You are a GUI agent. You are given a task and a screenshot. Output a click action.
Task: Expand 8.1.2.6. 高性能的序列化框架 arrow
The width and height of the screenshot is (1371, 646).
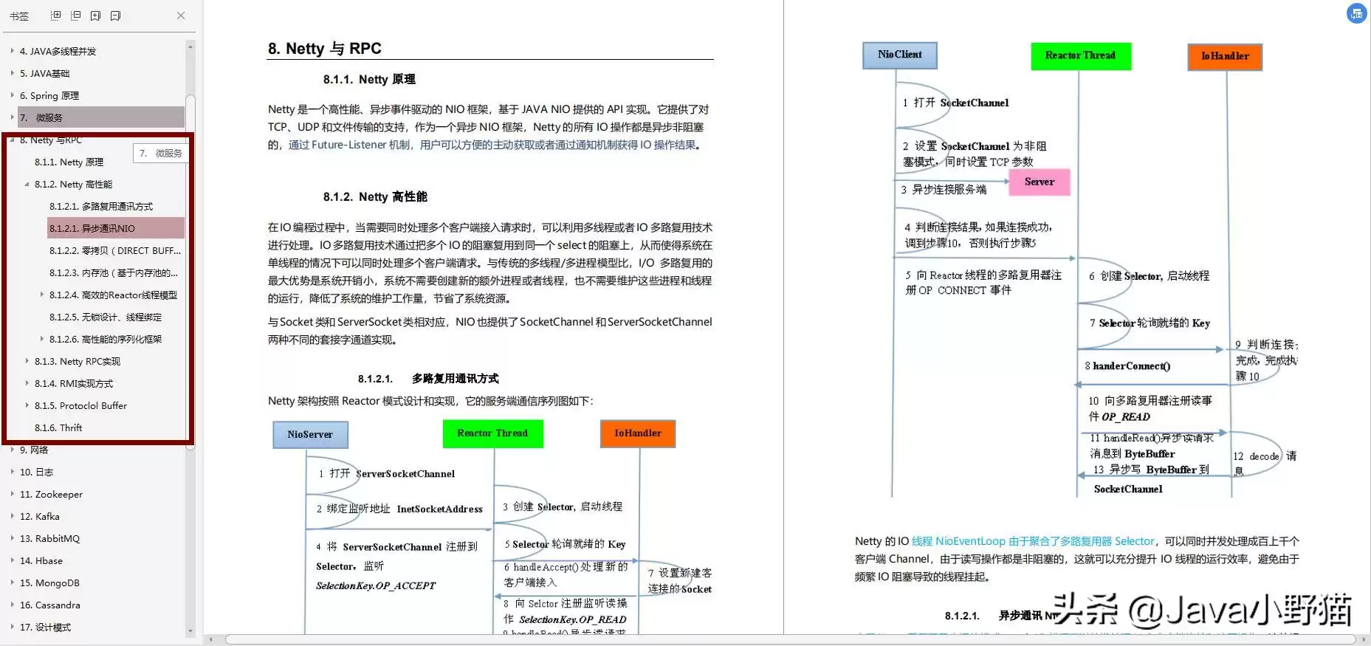pyautogui.click(x=41, y=339)
